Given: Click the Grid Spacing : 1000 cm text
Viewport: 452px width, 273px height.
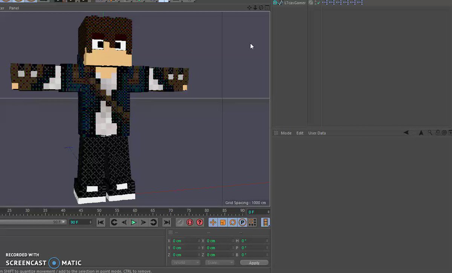Looking at the screenshot, I should point(246,203).
